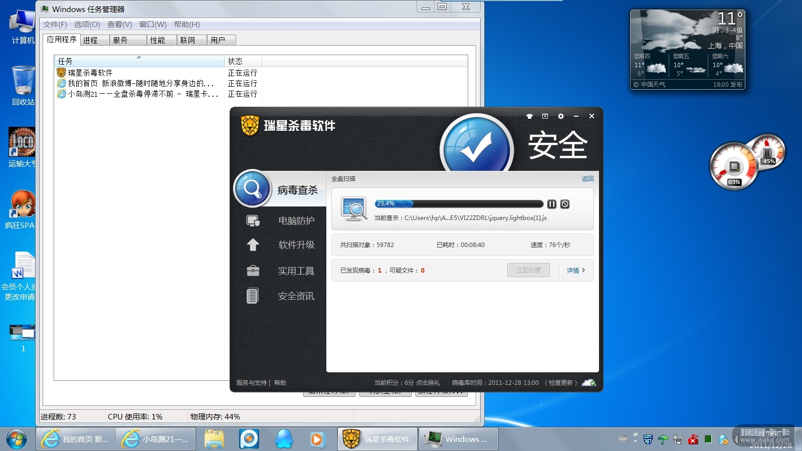Click the keyboard input method tray icon

624,439
